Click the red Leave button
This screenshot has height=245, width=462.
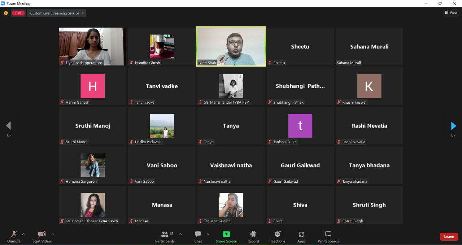449,237
